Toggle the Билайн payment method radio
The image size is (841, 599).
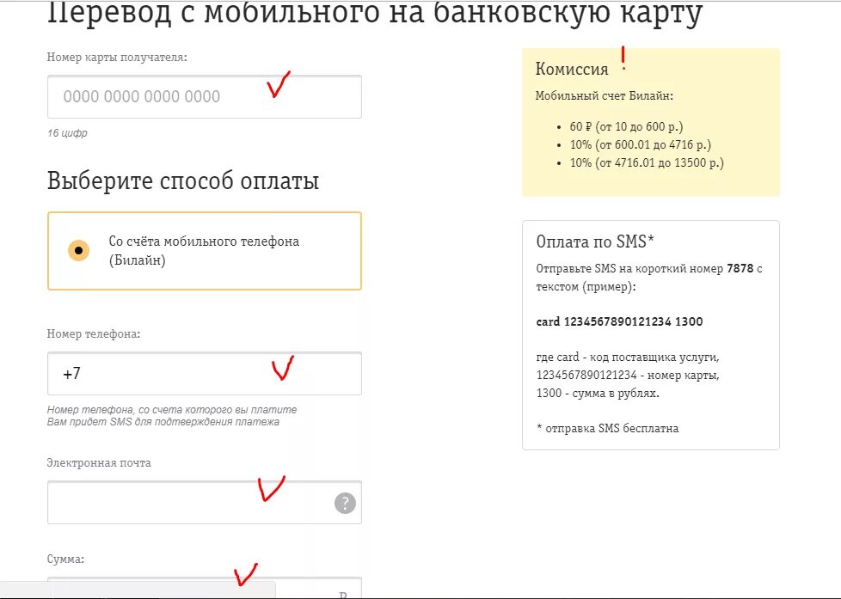(77, 250)
